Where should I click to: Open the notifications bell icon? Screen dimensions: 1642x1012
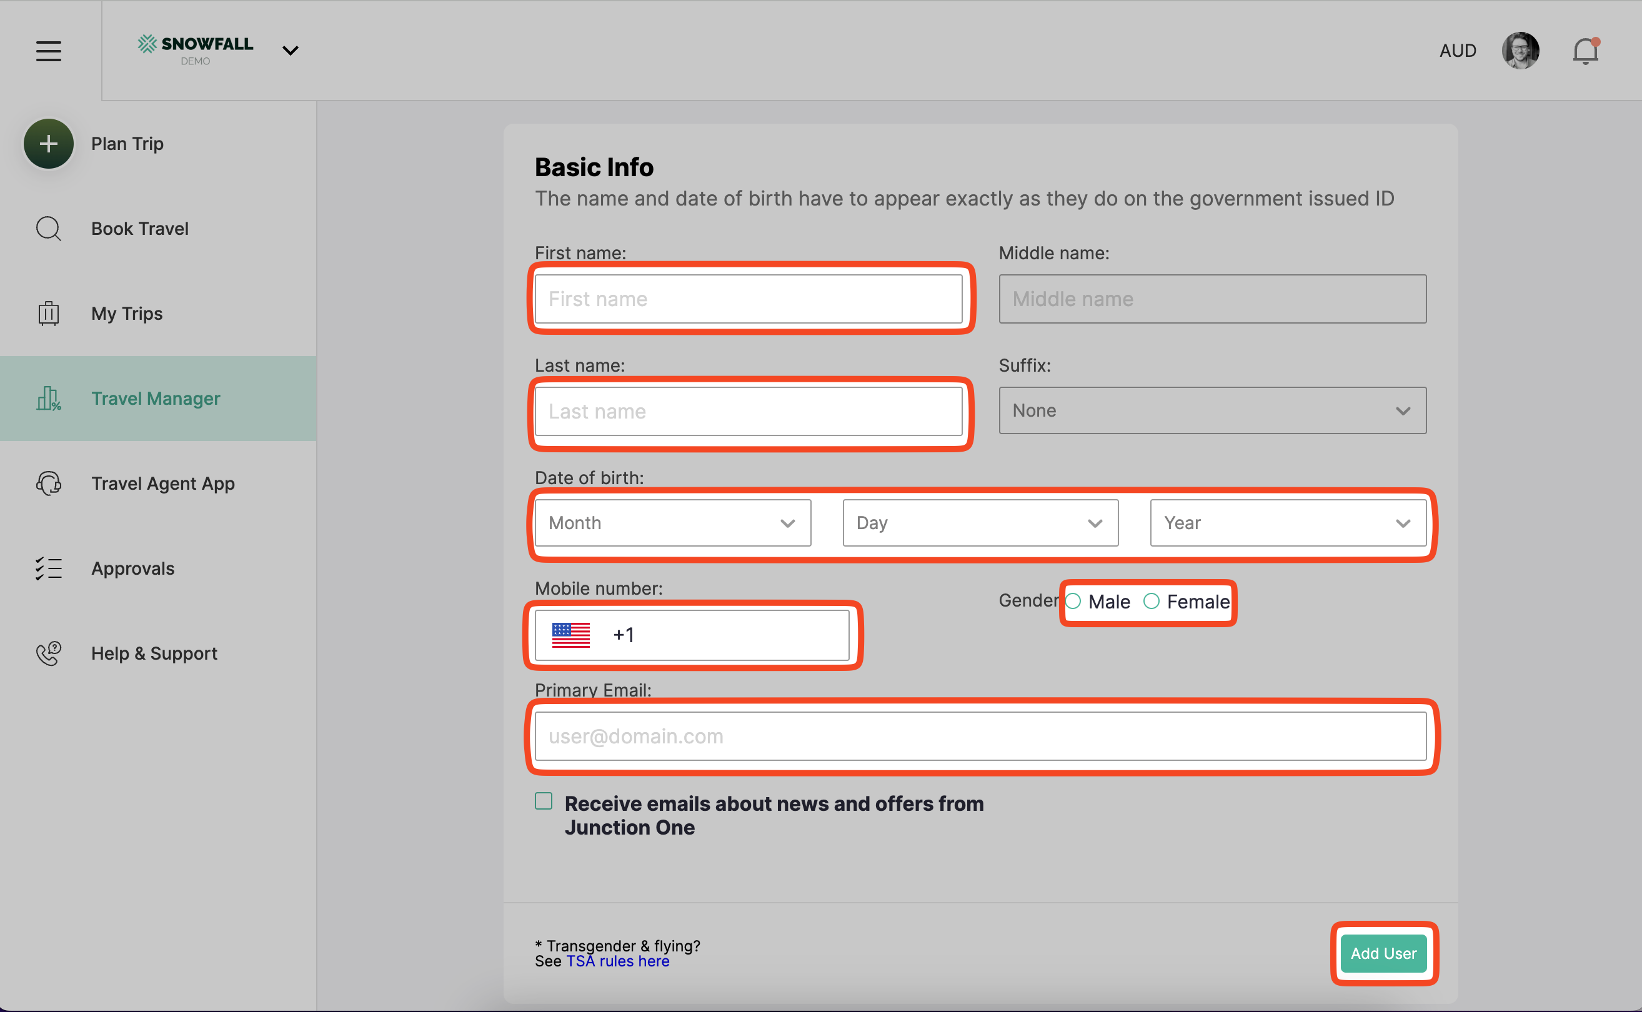[1586, 51]
